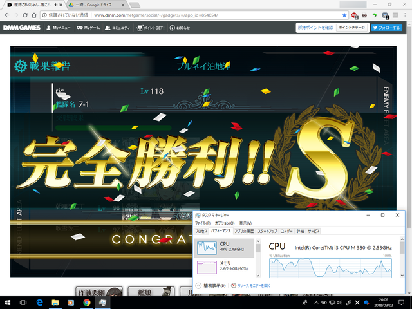412x309 pixels.
Task: Select Memory item in performance list
Action: [225, 267]
